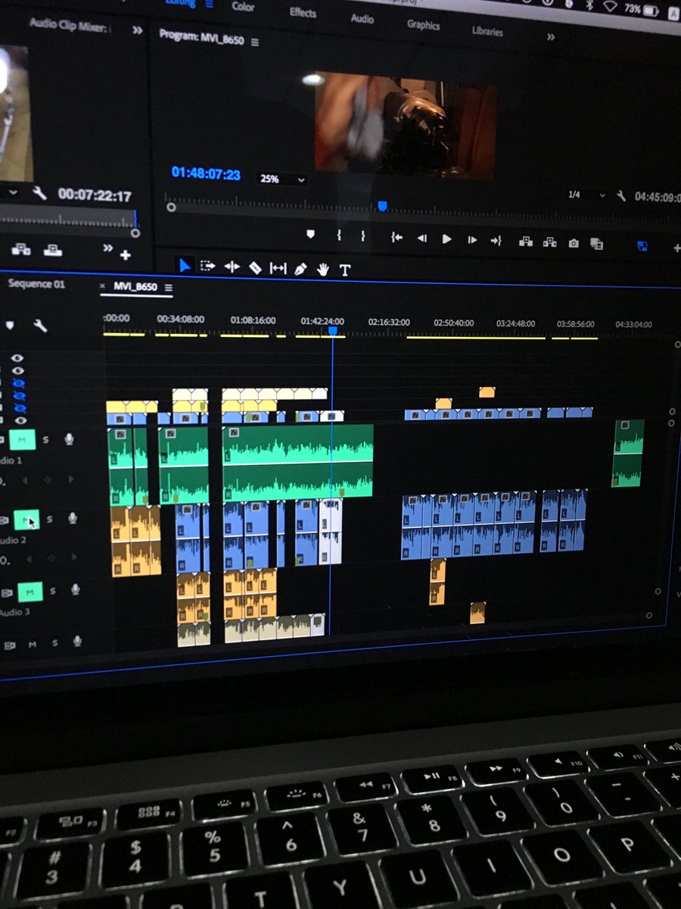The height and width of the screenshot is (909, 681).
Task: Switch to the Audio workspace
Action: [362, 18]
